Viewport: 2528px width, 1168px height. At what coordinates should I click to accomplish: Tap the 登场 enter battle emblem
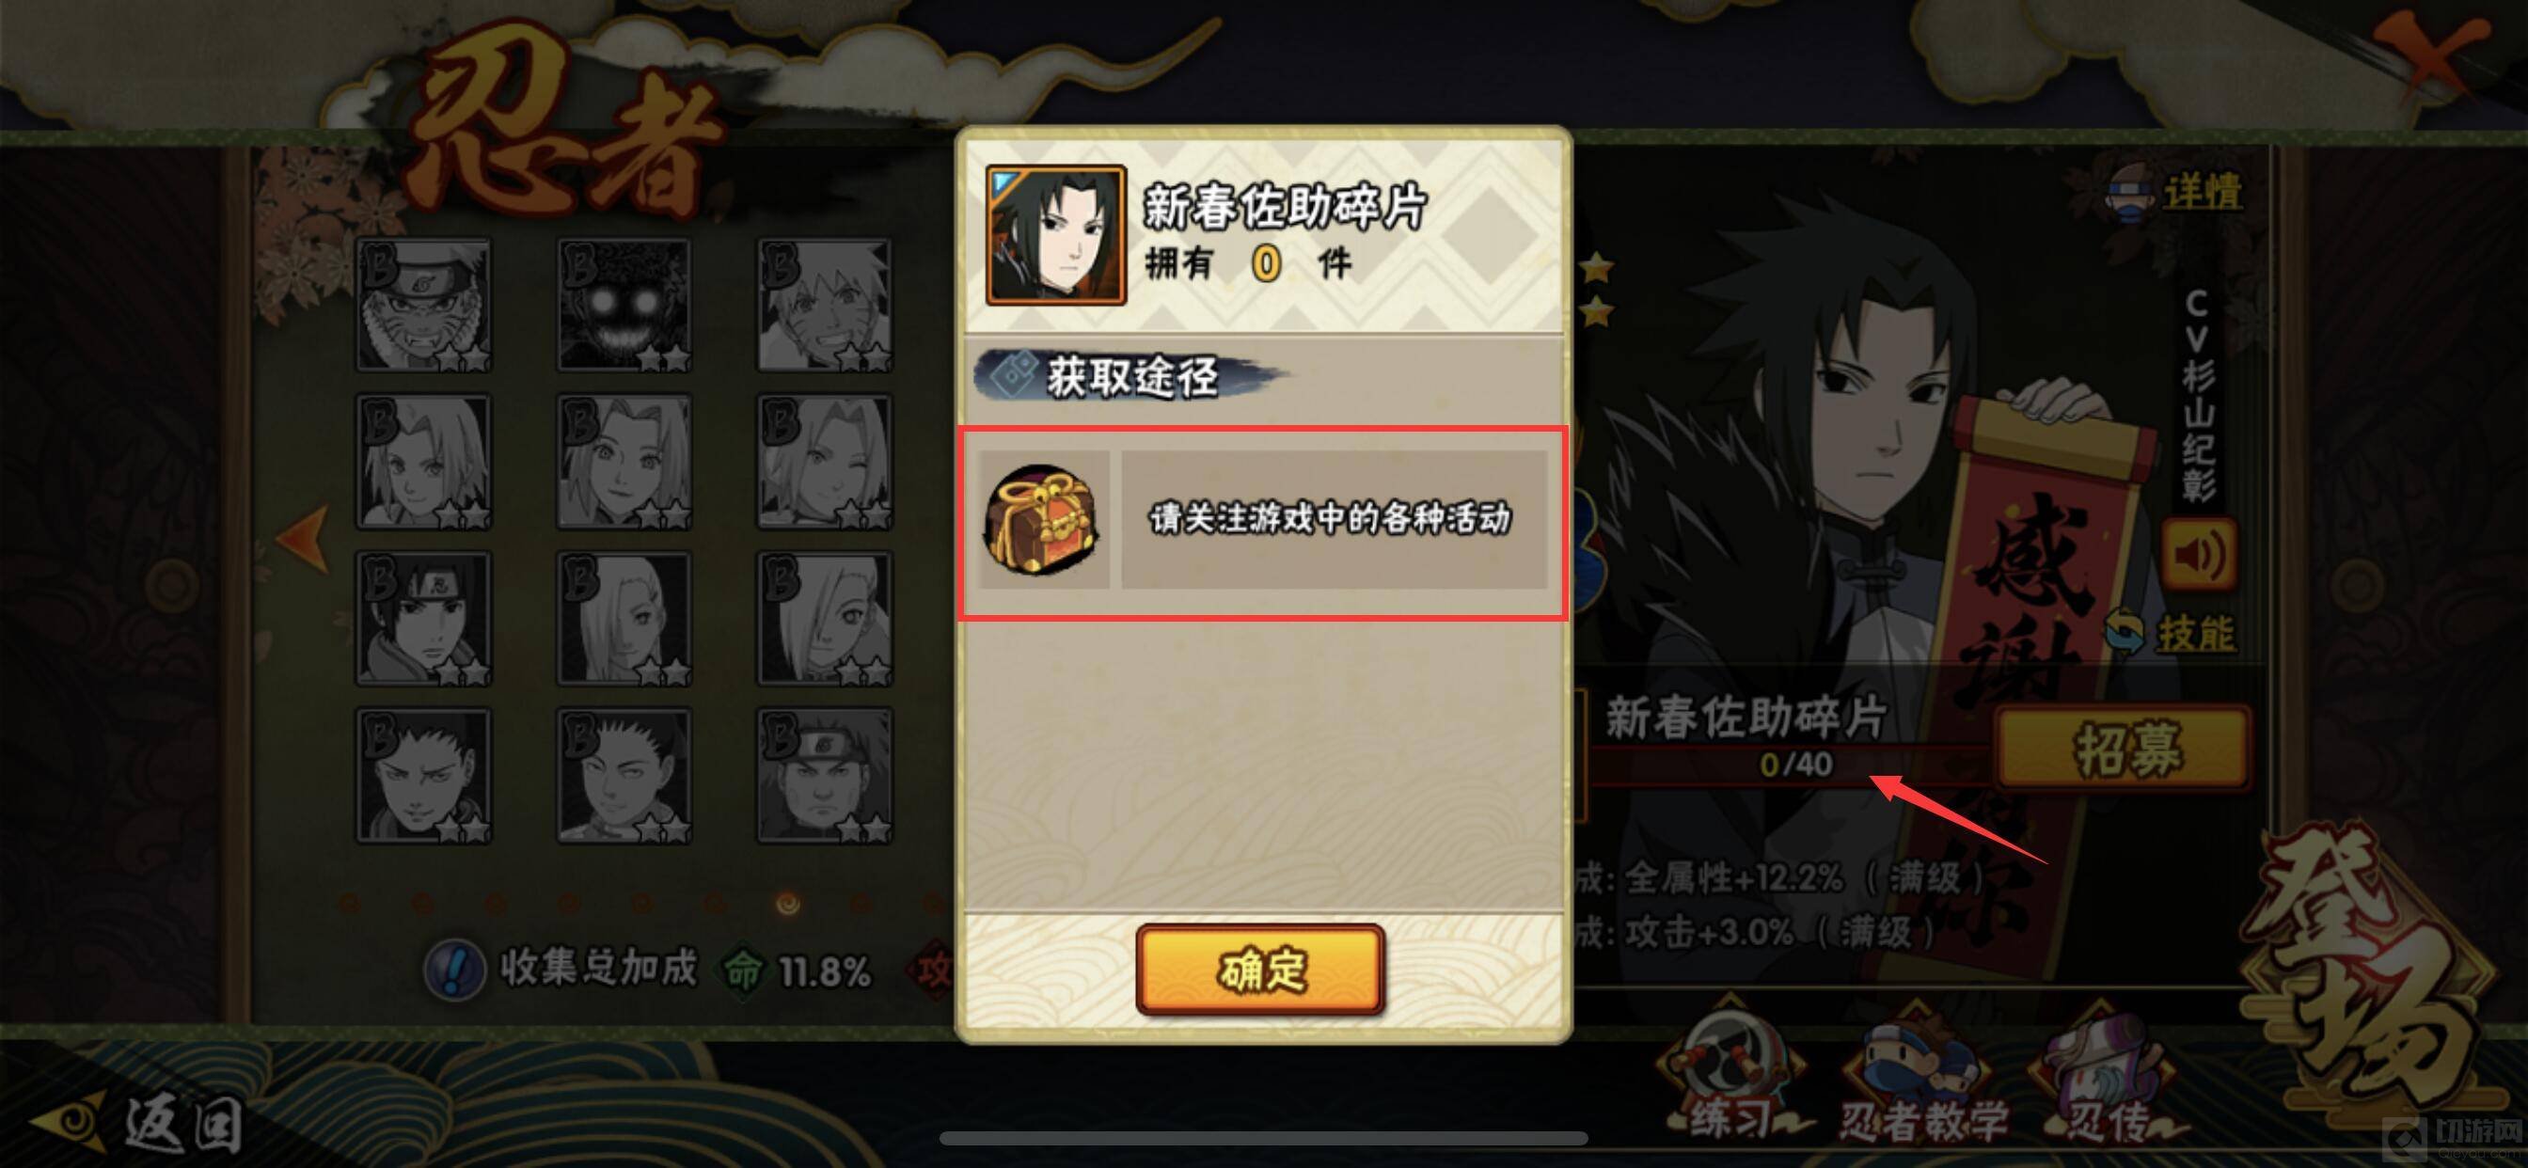tap(2375, 971)
